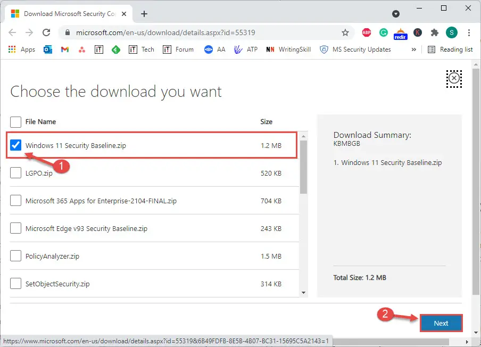The image size is (481, 347).
Task: Open the MS Security Updates bookmark
Action: (x=355, y=49)
